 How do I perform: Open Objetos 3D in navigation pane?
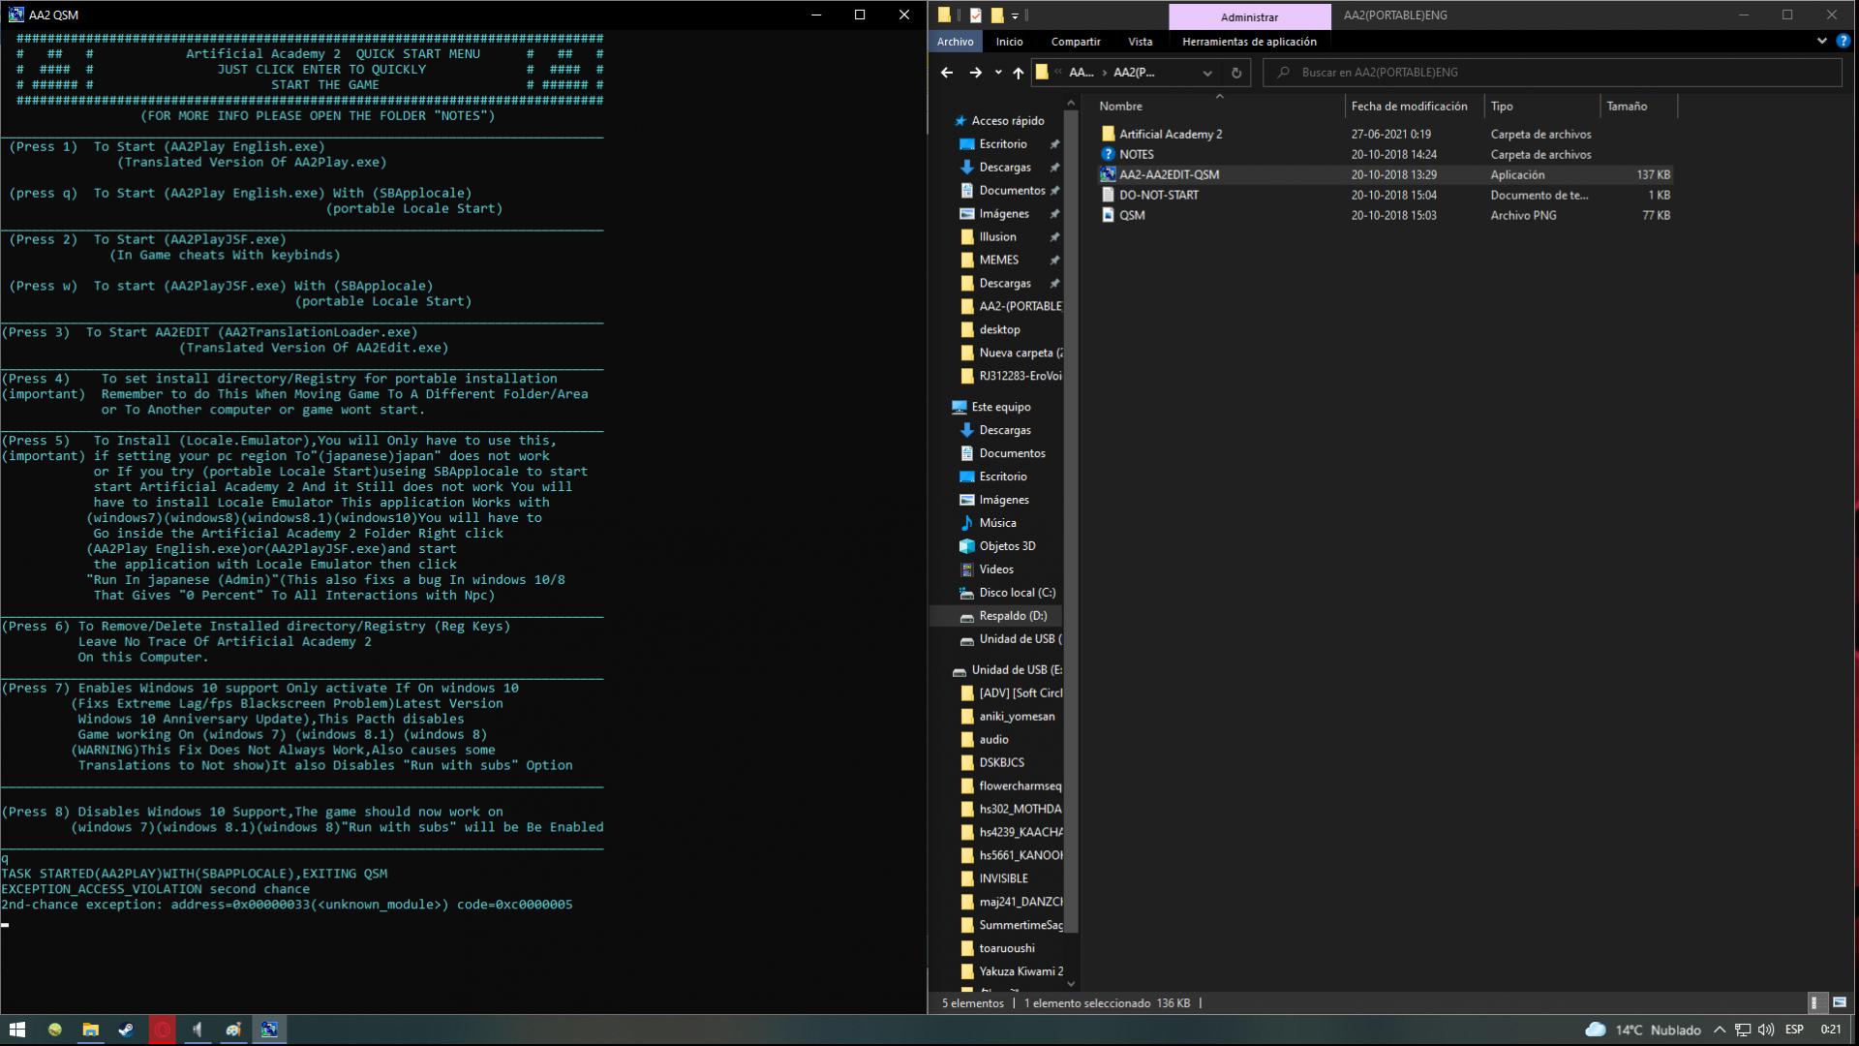click(1006, 546)
